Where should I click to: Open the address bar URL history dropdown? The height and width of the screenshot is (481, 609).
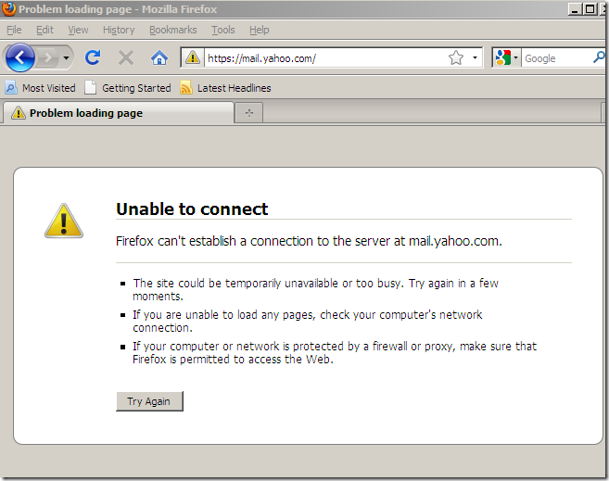[x=475, y=57]
